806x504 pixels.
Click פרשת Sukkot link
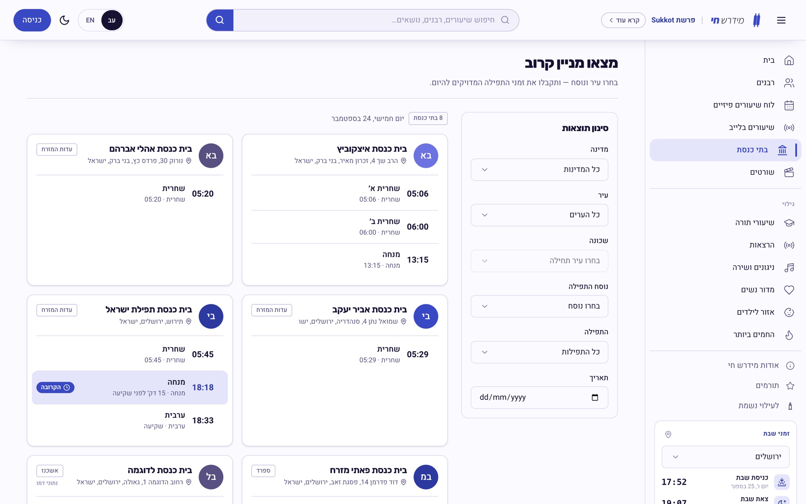[673, 20]
